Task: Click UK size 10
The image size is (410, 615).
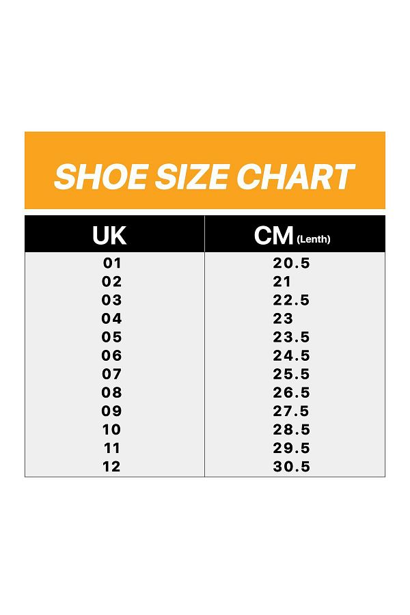Action: [112, 430]
